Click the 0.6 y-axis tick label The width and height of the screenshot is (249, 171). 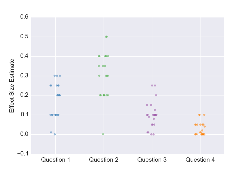coord(24,17)
